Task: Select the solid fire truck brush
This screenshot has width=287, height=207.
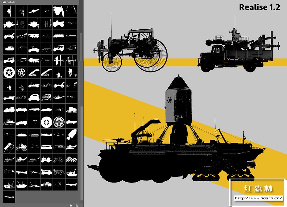Action: coord(46,172)
